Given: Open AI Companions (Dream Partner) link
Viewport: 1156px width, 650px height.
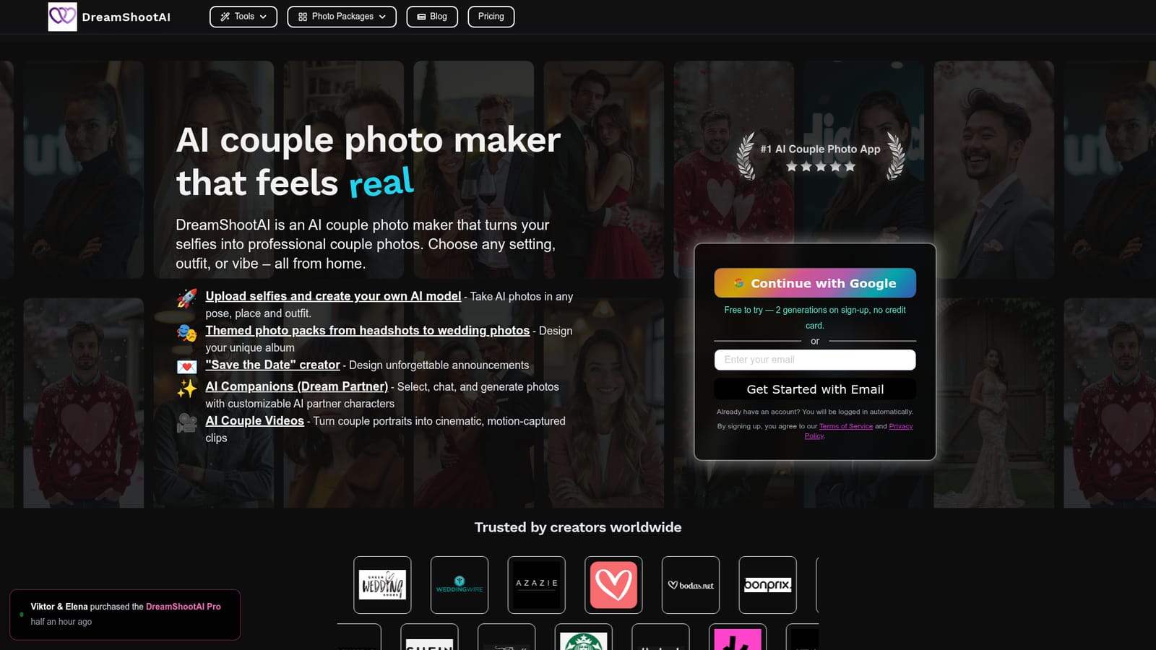Looking at the screenshot, I should tap(296, 386).
